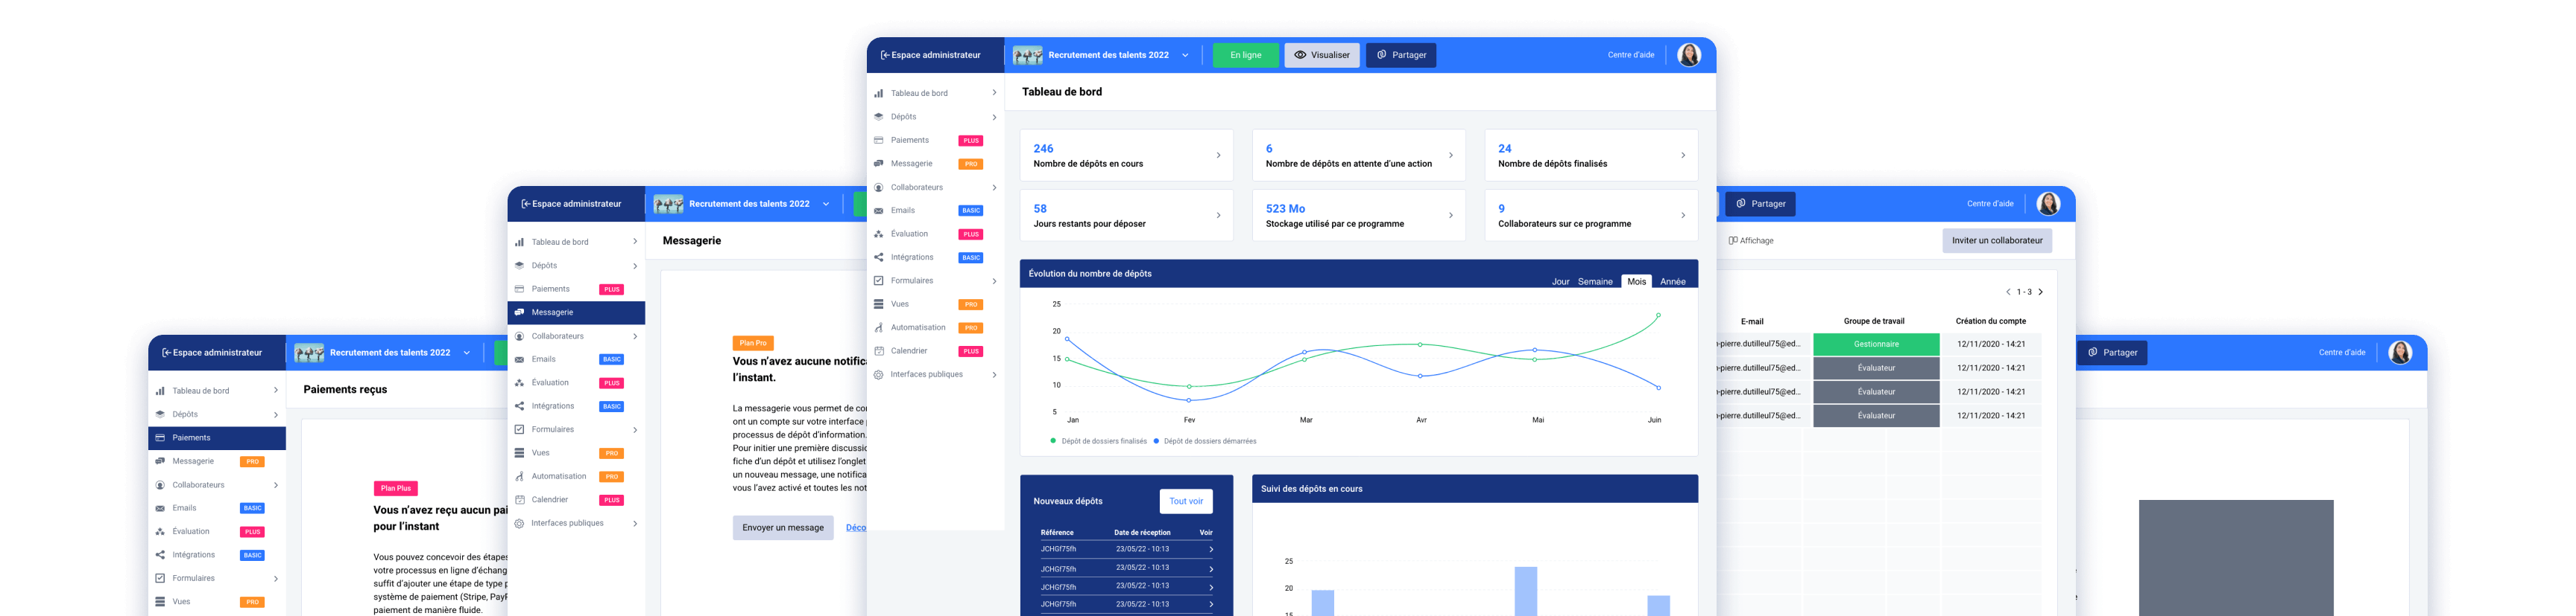The width and height of the screenshot is (2576, 616).
Task: Open the Collaborateurs person icon
Action: 878,187
